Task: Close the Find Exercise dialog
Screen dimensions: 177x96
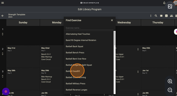Action: pos(112,20)
